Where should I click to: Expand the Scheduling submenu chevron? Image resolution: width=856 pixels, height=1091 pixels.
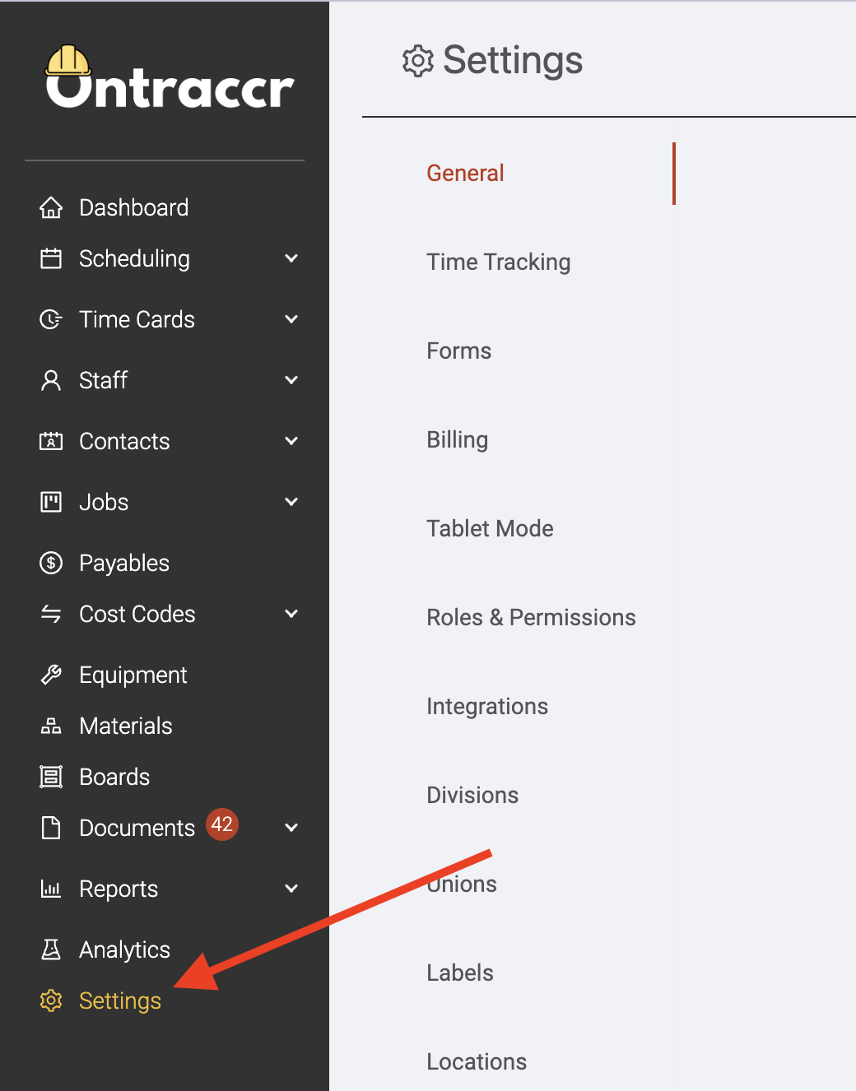pyautogui.click(x=291, y=258)
